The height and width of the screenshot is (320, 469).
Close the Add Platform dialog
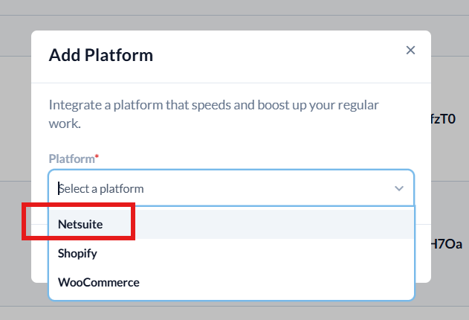tap(410, 51)
